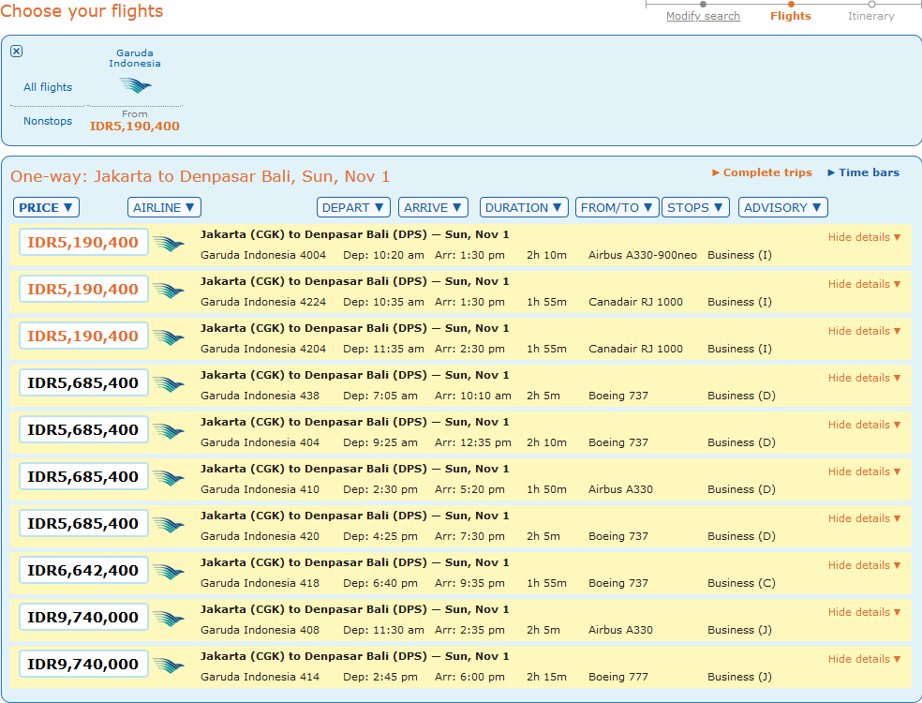This screenshot has width=922, height=703.
Task: Hide details for Garuda Indonesia 414
Action: pyautogui.click(x=864, y=659)
